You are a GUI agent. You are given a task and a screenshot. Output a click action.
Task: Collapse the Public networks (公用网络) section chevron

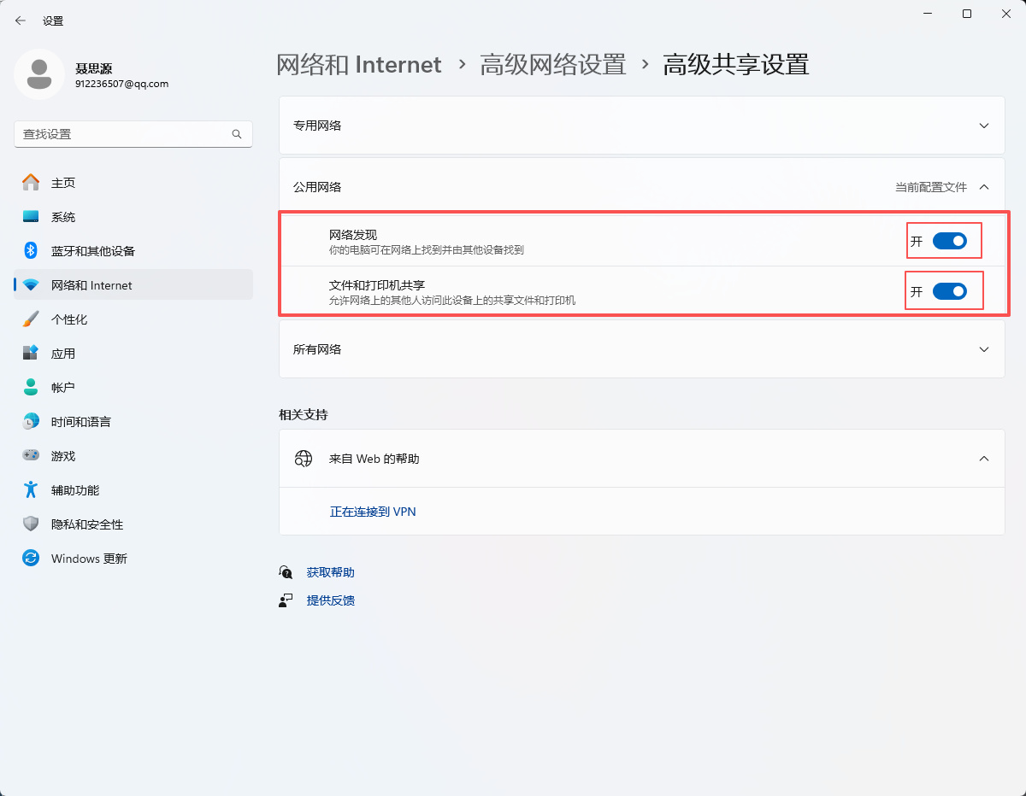(984, 187)
